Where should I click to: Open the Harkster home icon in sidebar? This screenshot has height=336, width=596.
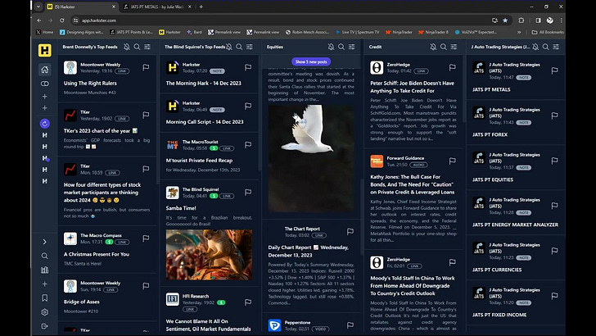(x=44, y=70)
